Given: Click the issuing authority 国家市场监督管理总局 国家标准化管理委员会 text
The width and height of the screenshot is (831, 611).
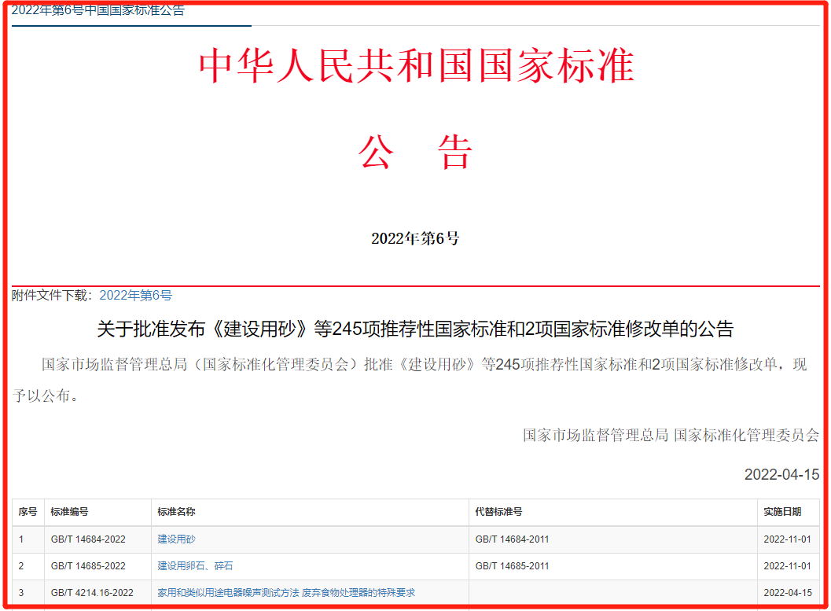Looking at the screenshot, I should pyautogui.click(x=670, y=434).
